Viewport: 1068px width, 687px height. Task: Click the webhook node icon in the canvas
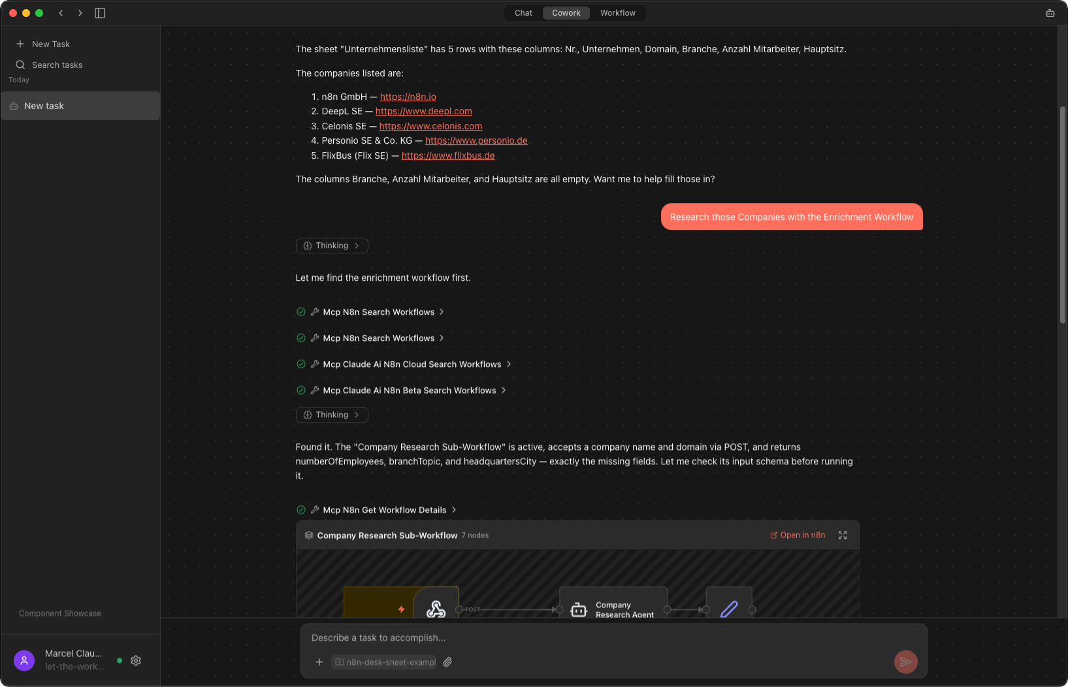(x=436, y=609)
